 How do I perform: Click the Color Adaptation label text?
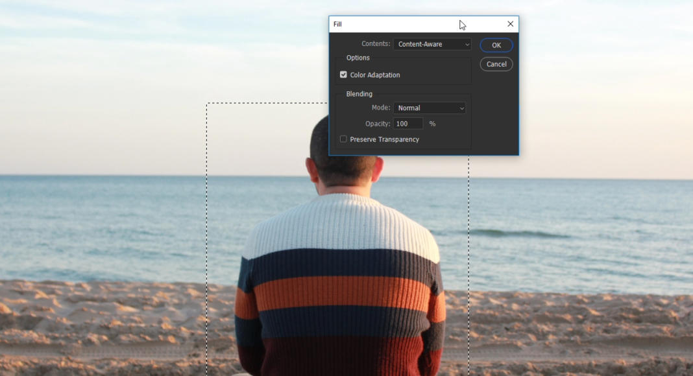(x=375, y=75)
